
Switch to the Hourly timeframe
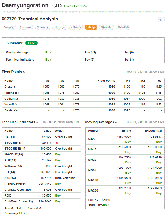point(59,27)
